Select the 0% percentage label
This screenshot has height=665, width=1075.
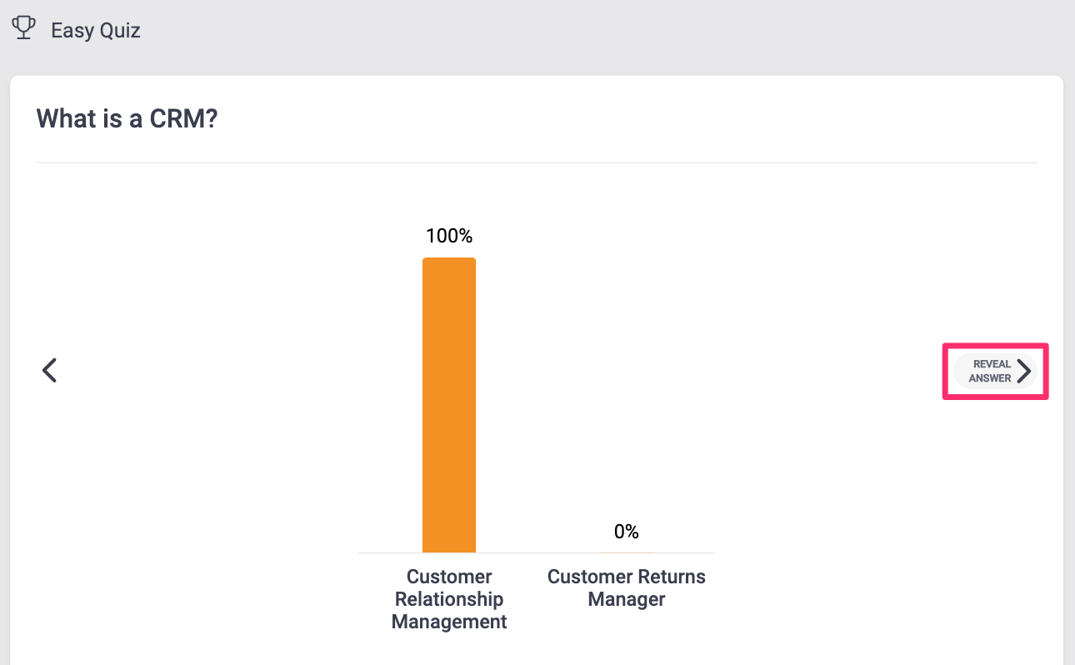click(626, 532)
